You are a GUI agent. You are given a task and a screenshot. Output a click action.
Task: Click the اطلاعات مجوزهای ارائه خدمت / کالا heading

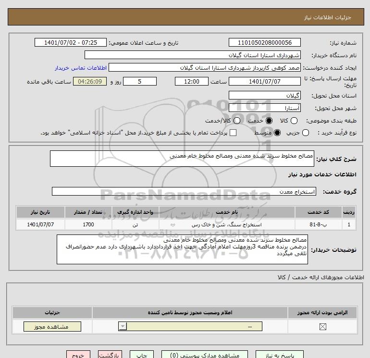[321, 277]
